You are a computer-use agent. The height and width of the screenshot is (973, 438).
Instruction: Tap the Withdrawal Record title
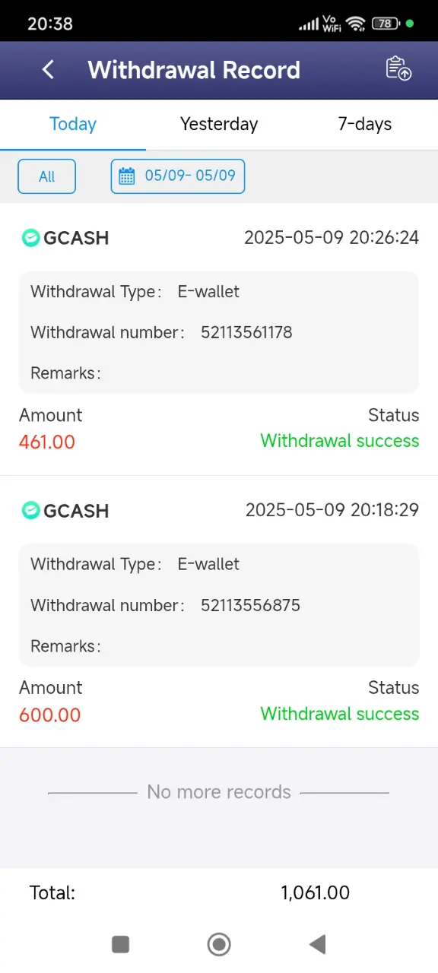point(194,70)
